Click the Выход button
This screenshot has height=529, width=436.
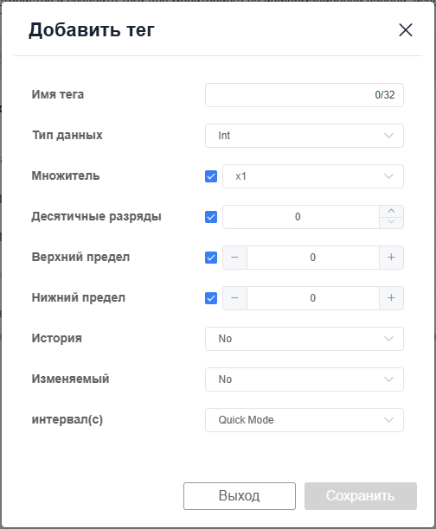tap(240, 496)
